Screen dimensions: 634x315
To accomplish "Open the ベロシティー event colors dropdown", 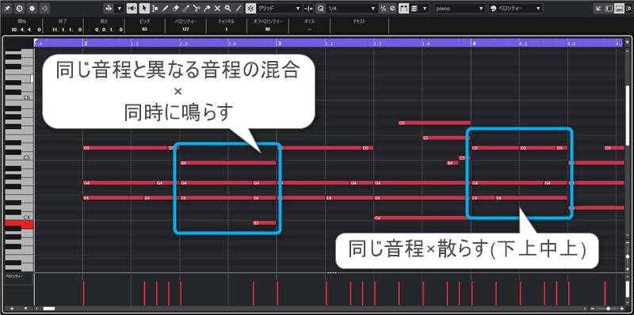I will click(516, 8).
